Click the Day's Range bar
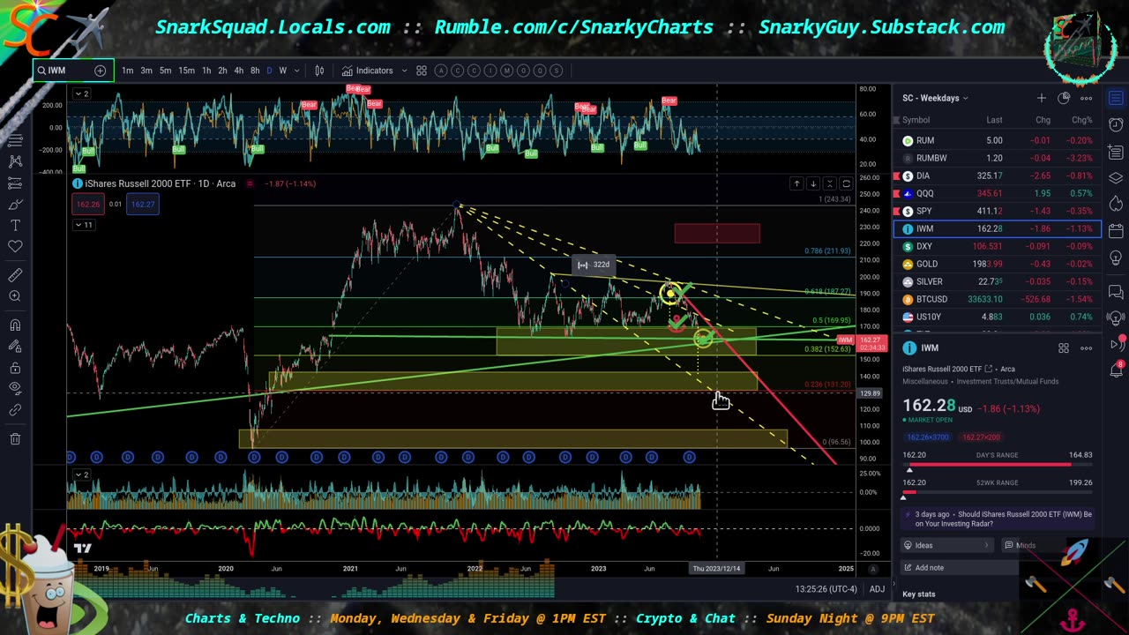Screen dimensions: 1129x635 pos(997,463)
